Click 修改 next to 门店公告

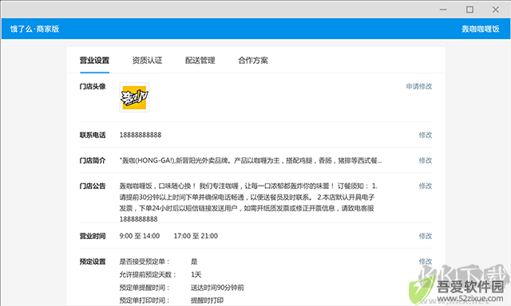pyautogui.click(x=426, y=186)
